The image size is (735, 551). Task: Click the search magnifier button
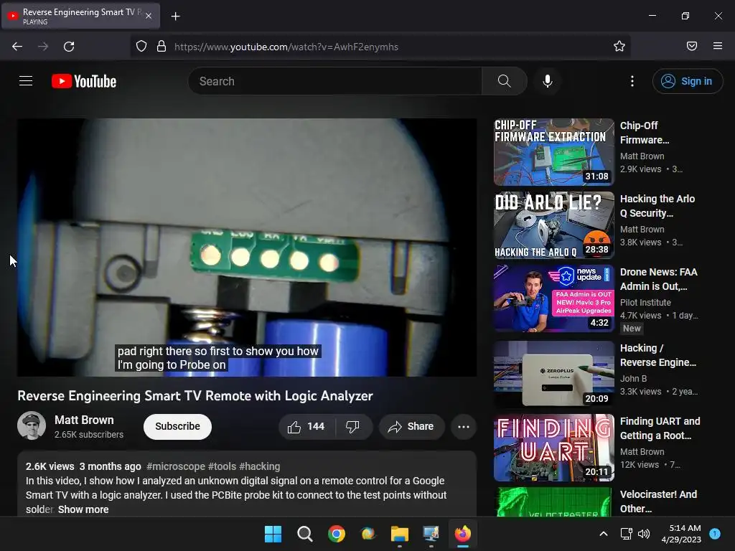[x=504, y=81]
